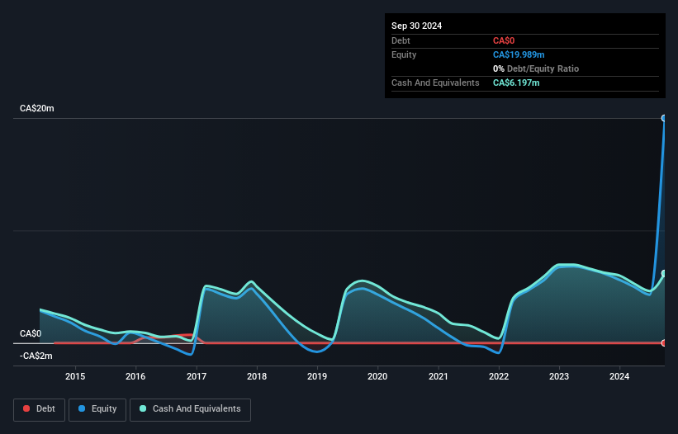This screenshot has height=434, width=678.
Task: Click the 2022 x-axis label
Action: [499, 376]
